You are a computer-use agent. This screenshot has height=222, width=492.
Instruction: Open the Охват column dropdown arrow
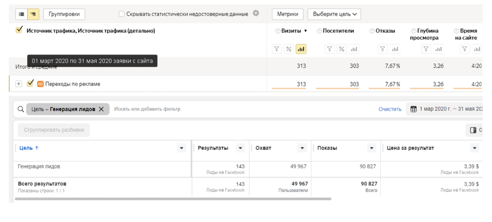coord(302,148)
